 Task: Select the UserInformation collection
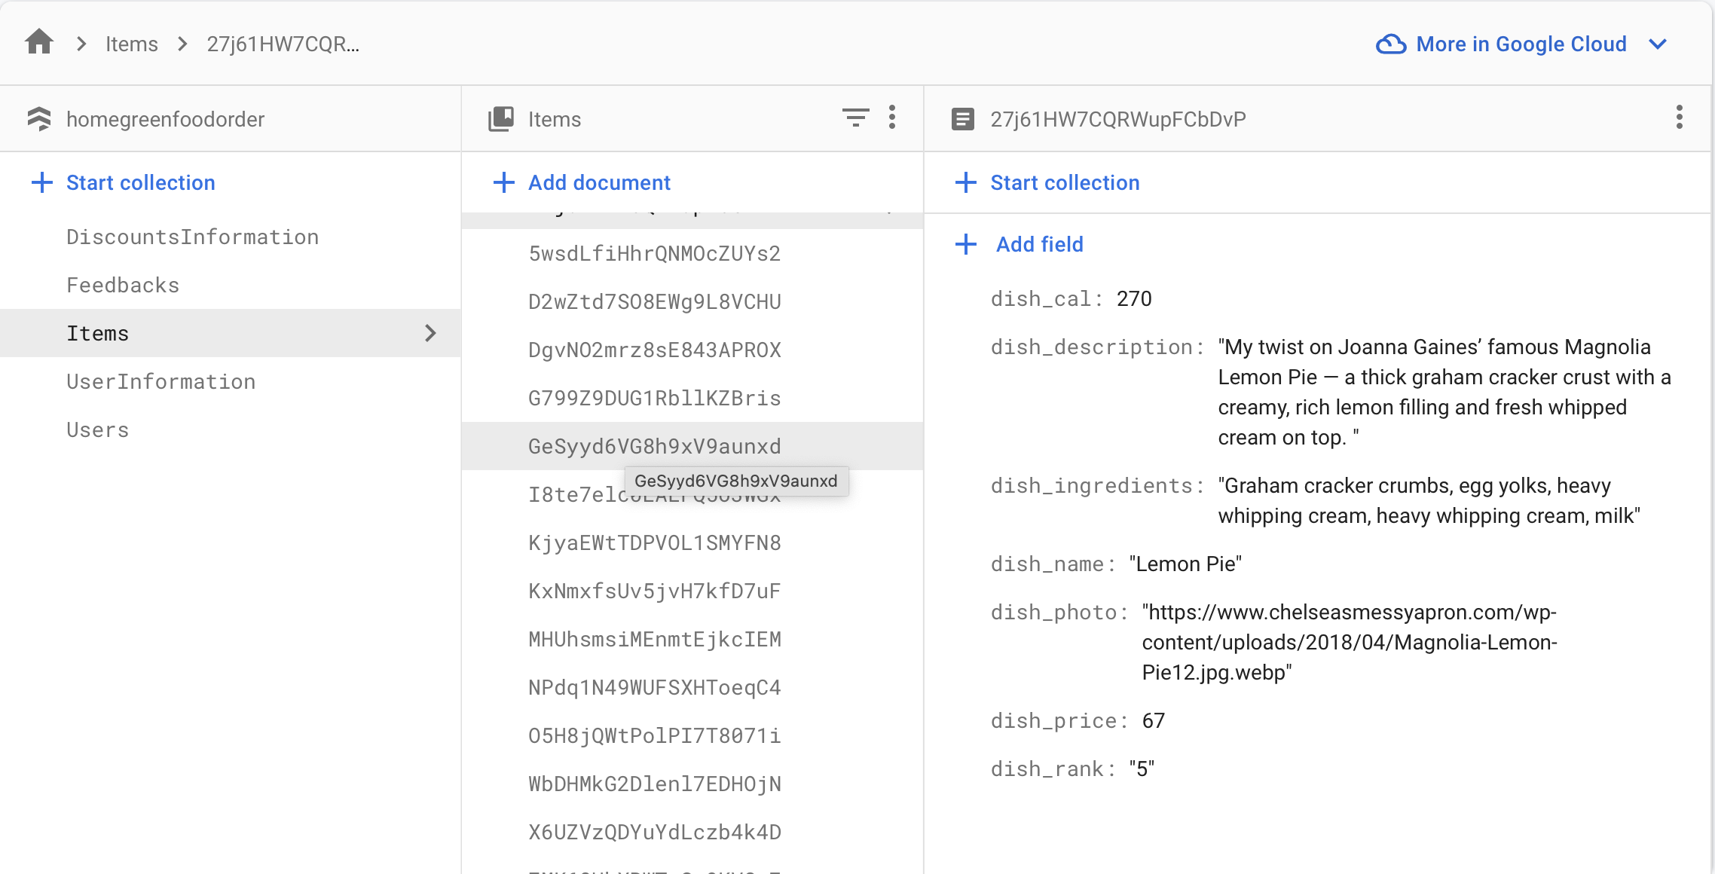160,381
